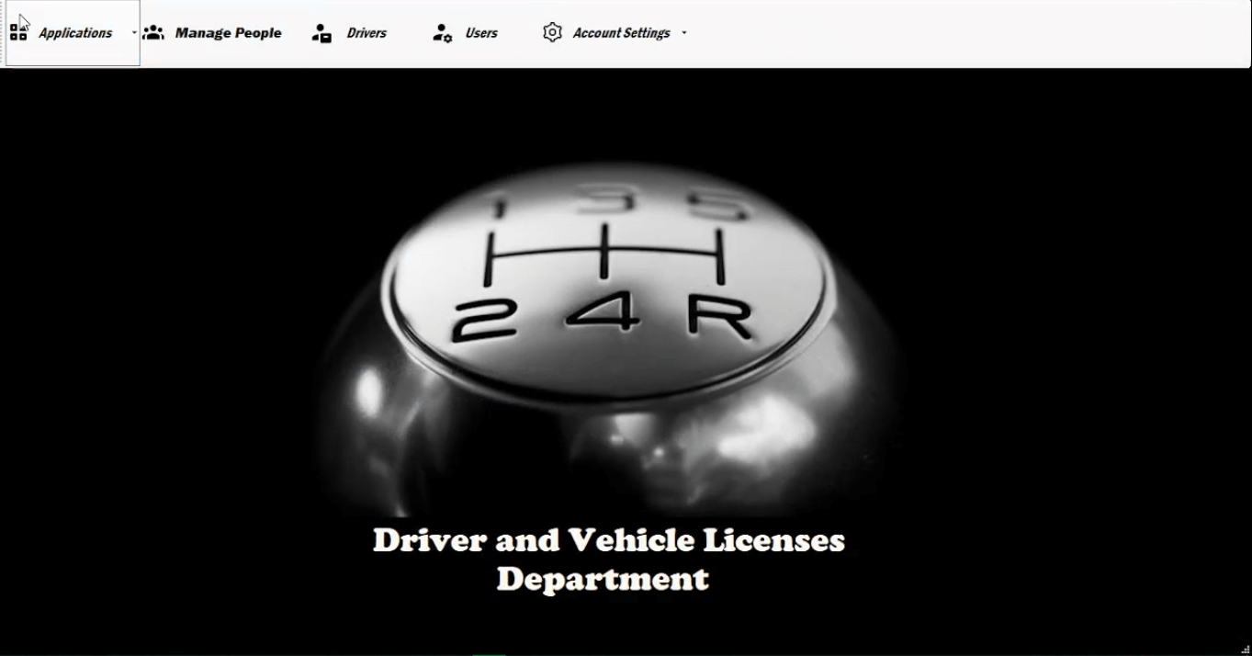
Task: Click the Applications grid icon
Action: tap(18, 33)
